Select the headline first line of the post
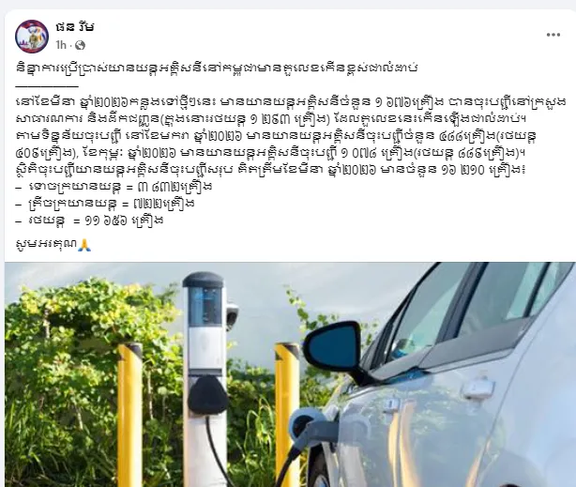The image size is (576, 487). coord(217,68)
